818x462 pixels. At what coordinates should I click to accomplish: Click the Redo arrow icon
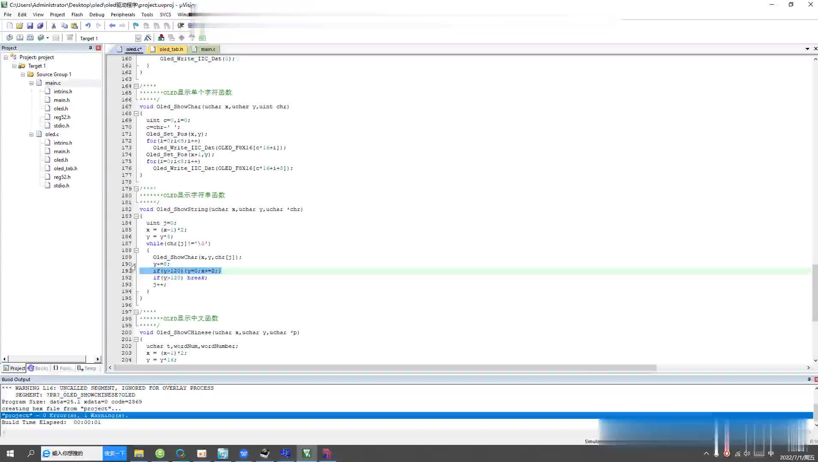point(98,26)
